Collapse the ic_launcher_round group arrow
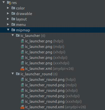105x110 pixels. pyautogui.click(x=13, y=74)
